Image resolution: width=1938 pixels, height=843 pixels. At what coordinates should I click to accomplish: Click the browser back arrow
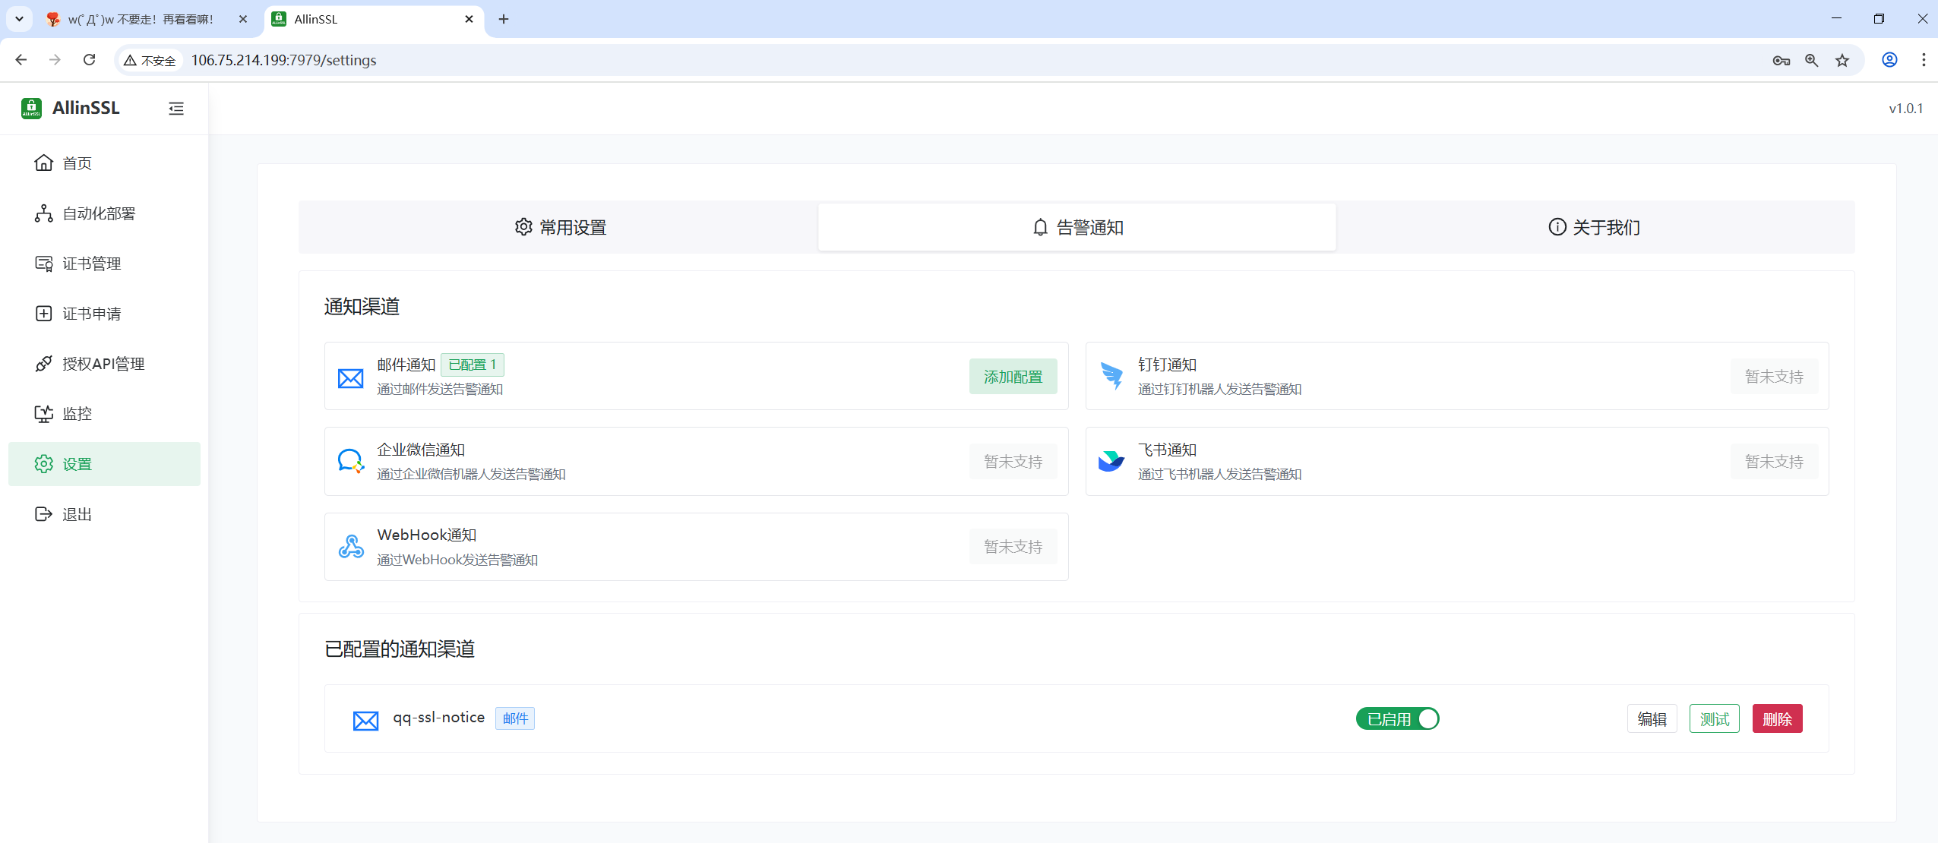(x=21, y=60)
